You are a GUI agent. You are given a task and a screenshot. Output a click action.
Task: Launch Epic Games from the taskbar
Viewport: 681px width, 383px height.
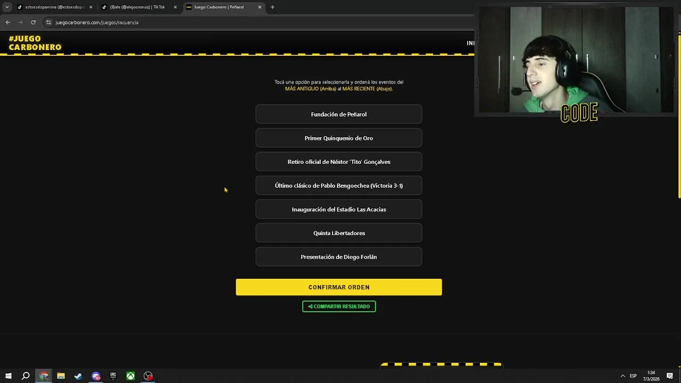click(113, 376)
